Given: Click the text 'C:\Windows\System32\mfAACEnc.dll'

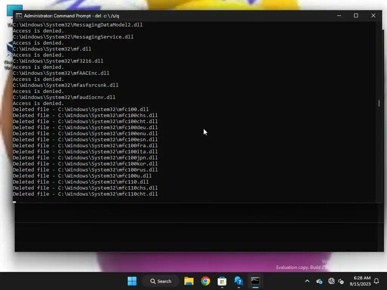Looking at the screenshot, I should 61,73.
